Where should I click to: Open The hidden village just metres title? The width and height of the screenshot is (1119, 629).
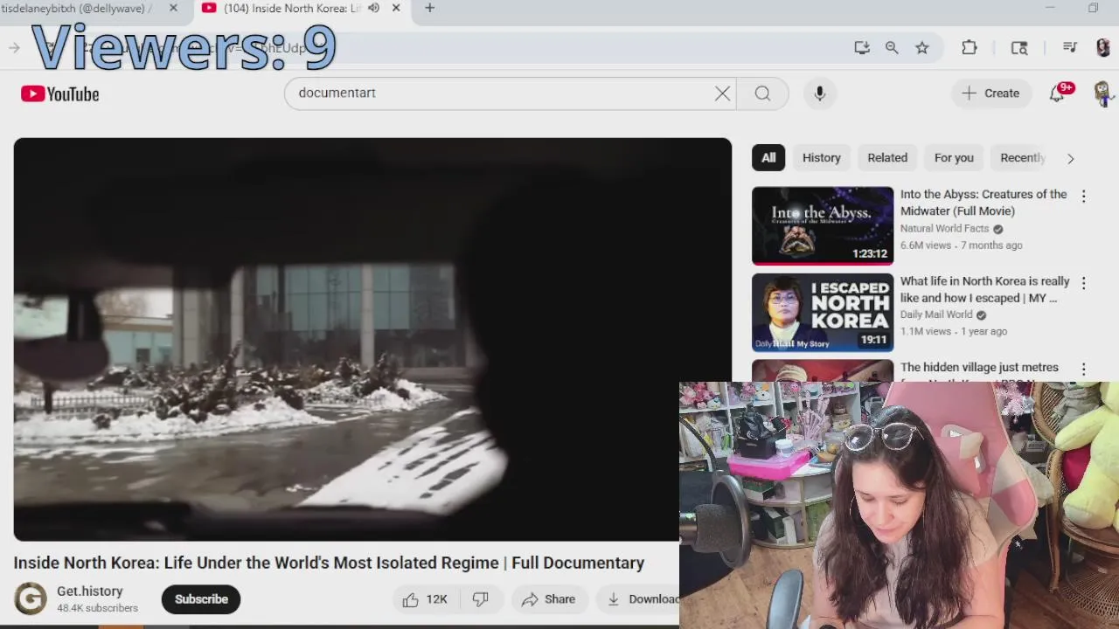(979, 368)
